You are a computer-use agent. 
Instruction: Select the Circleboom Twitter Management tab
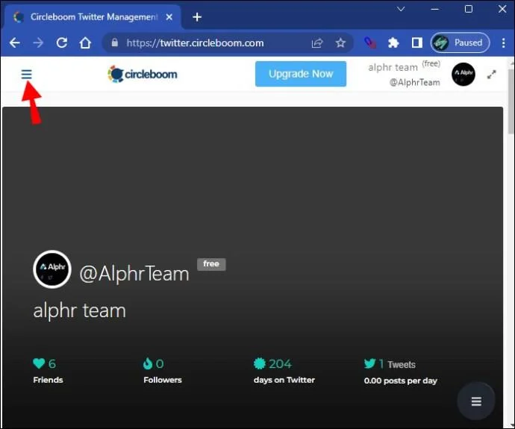(92, 16)
